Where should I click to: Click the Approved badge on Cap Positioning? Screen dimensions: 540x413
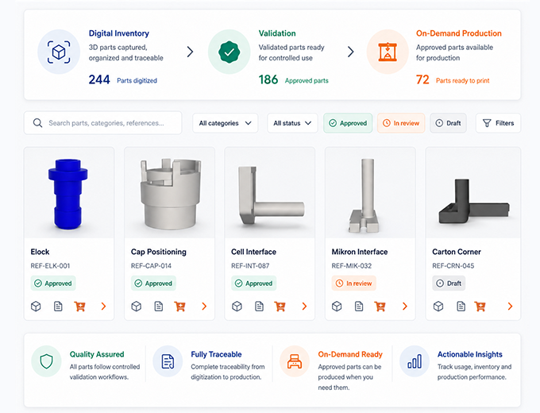coord(153,283)
